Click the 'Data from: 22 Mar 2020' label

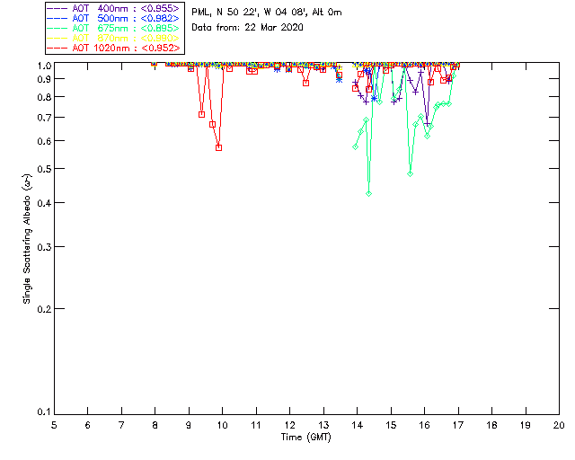(x=247, y=28)
